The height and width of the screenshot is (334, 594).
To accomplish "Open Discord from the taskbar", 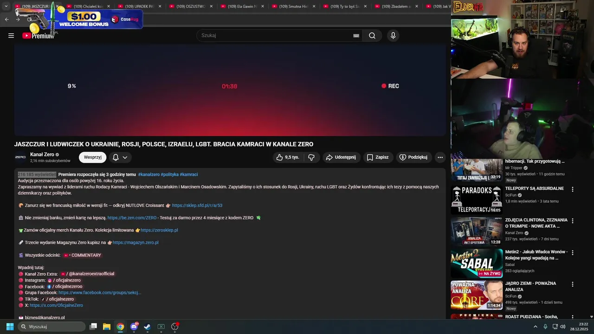I will coord(134,327).
